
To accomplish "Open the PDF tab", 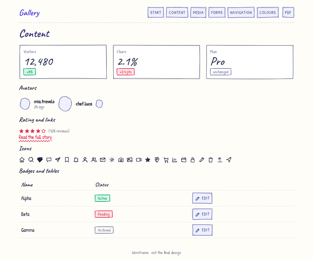I will tap(288, 13).
